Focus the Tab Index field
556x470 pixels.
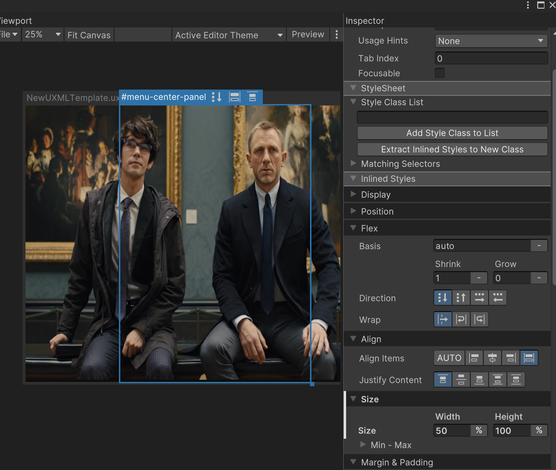(491, 58)
